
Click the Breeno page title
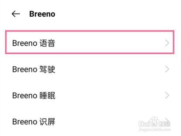coord(42,14)
